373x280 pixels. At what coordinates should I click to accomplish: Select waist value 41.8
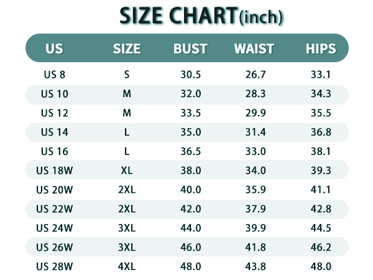[256, 248]
